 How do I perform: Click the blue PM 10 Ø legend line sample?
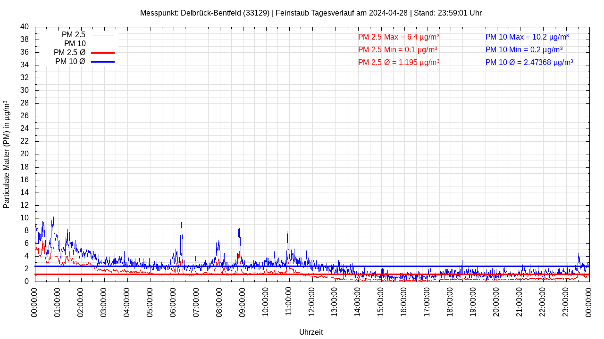[102, 62]
